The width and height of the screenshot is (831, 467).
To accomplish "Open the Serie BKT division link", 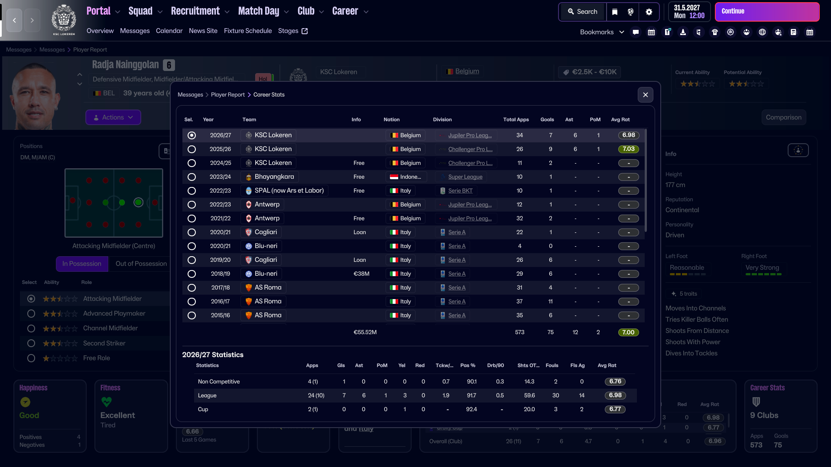I will tap(460, 191).
